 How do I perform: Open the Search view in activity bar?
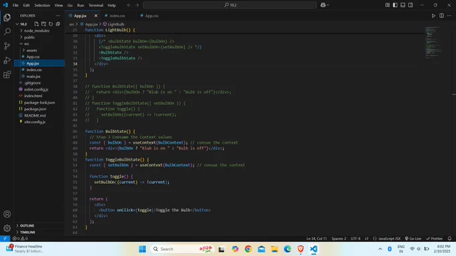[7, 31]
